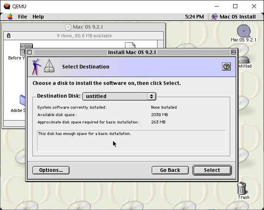This screenshot has width=264, height=210.
Task: Click the Select button to confirm the disk
Action: 212,170
